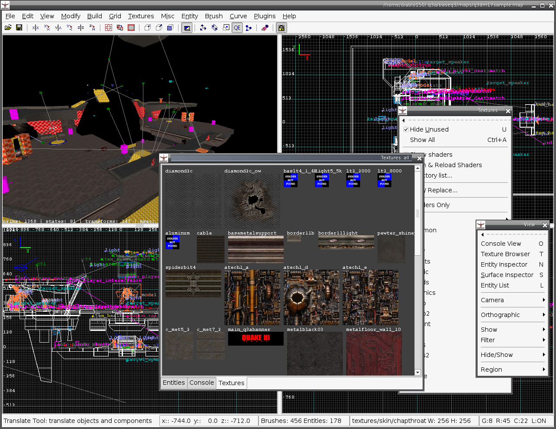
Task: Expand the Show submenu in View
Action: 513,330
